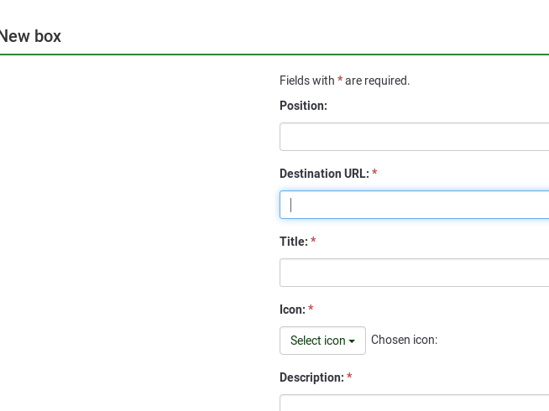Viewport: 549px width, 411px height.
Task: Click into the Title input box
Action: pyautogui.click(x=414, y=273)
